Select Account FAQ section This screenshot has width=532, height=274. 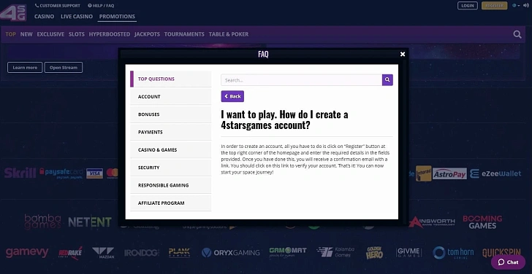171,97
